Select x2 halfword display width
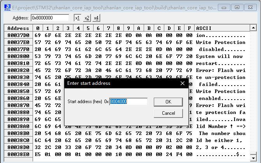The image size is (261, 163). click(x=87, y=18)
